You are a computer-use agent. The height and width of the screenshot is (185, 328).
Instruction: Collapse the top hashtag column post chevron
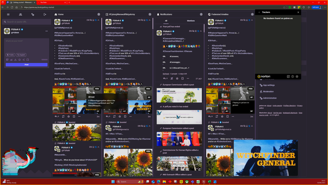coord(149,20)
